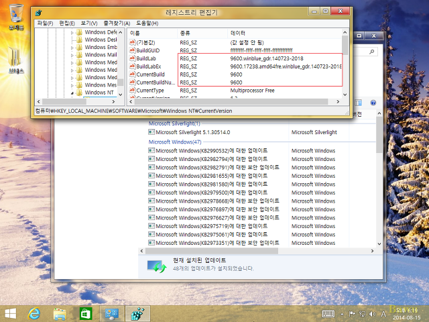Collapse the Microsoft Silverlight(1) update group
Viewport: 429px width, 322px height.
tap(174, 123)
